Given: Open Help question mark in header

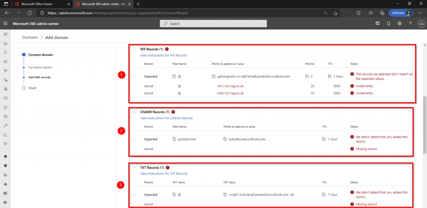Looking at the screenshot, I should (x=410, y=24).
